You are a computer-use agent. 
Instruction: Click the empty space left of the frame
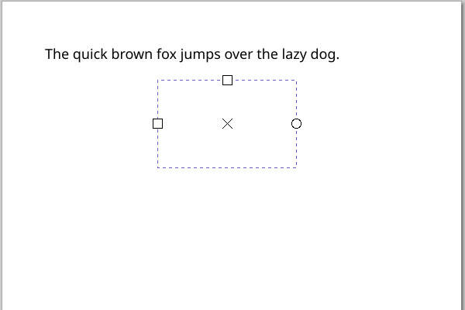77,124
